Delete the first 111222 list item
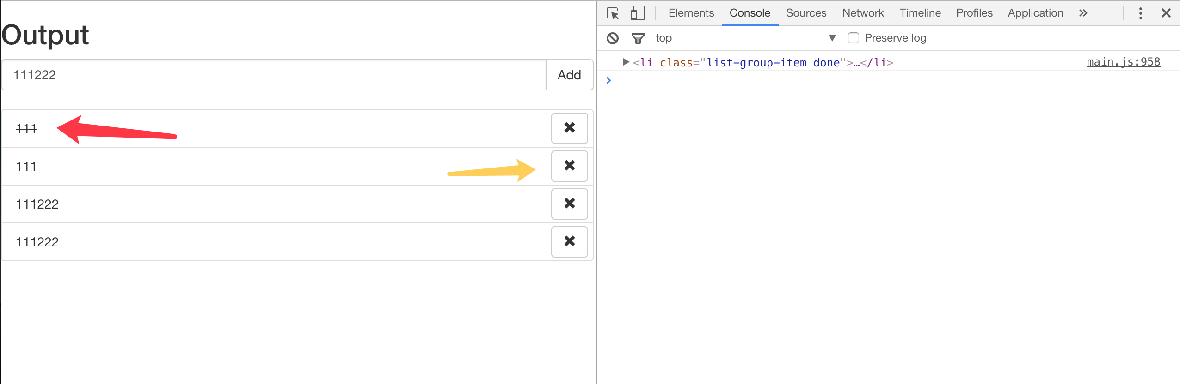Viewport: 1180px width, 384px height. (x=569, y=204)
